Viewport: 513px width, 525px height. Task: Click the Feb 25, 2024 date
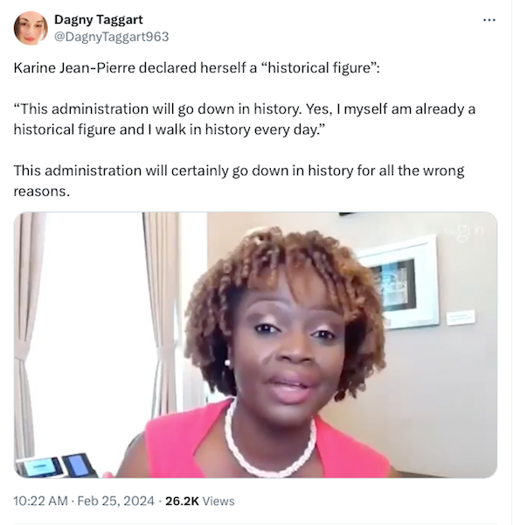click(115, 501)
